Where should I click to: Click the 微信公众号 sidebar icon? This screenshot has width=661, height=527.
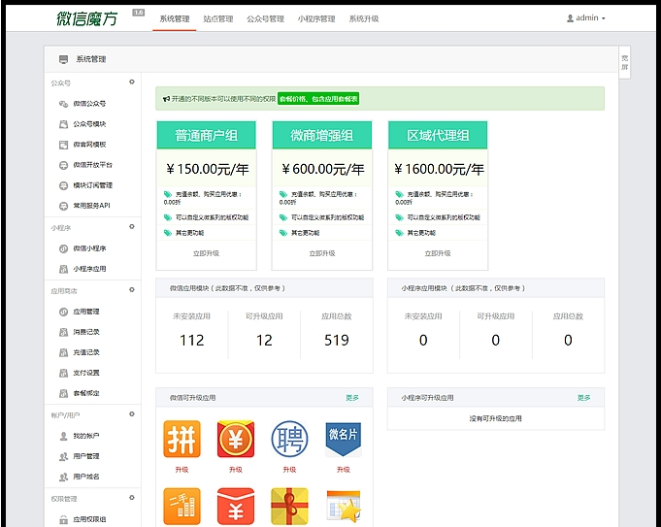pos(64,104)
